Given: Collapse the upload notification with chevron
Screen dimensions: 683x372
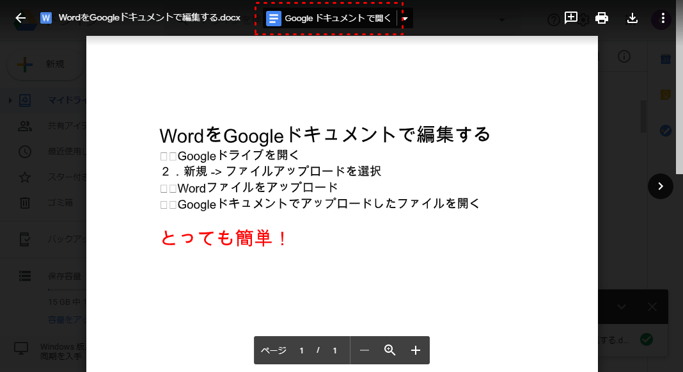Looking at the screenshot, I should coord(621,307).
